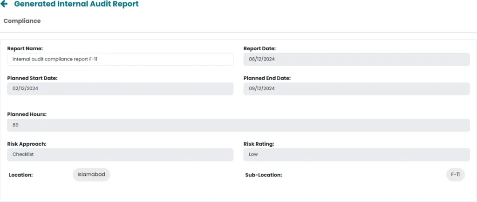Click the Report Date label

(259, 48)
